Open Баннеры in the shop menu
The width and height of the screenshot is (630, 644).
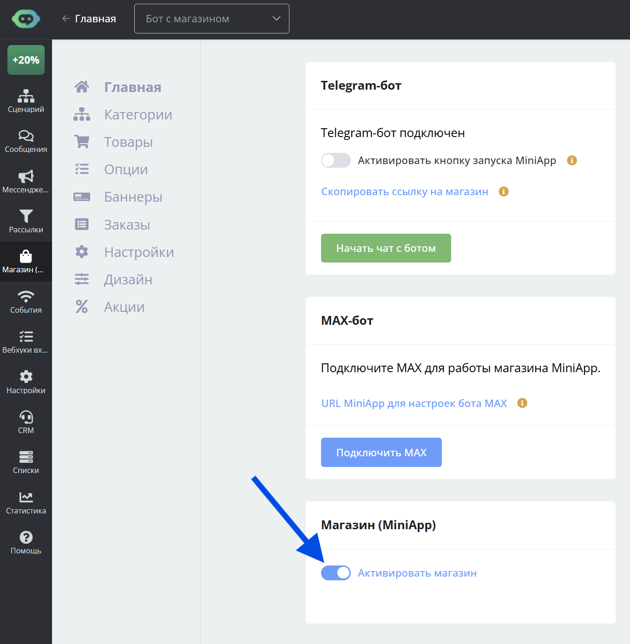(118, 197)
